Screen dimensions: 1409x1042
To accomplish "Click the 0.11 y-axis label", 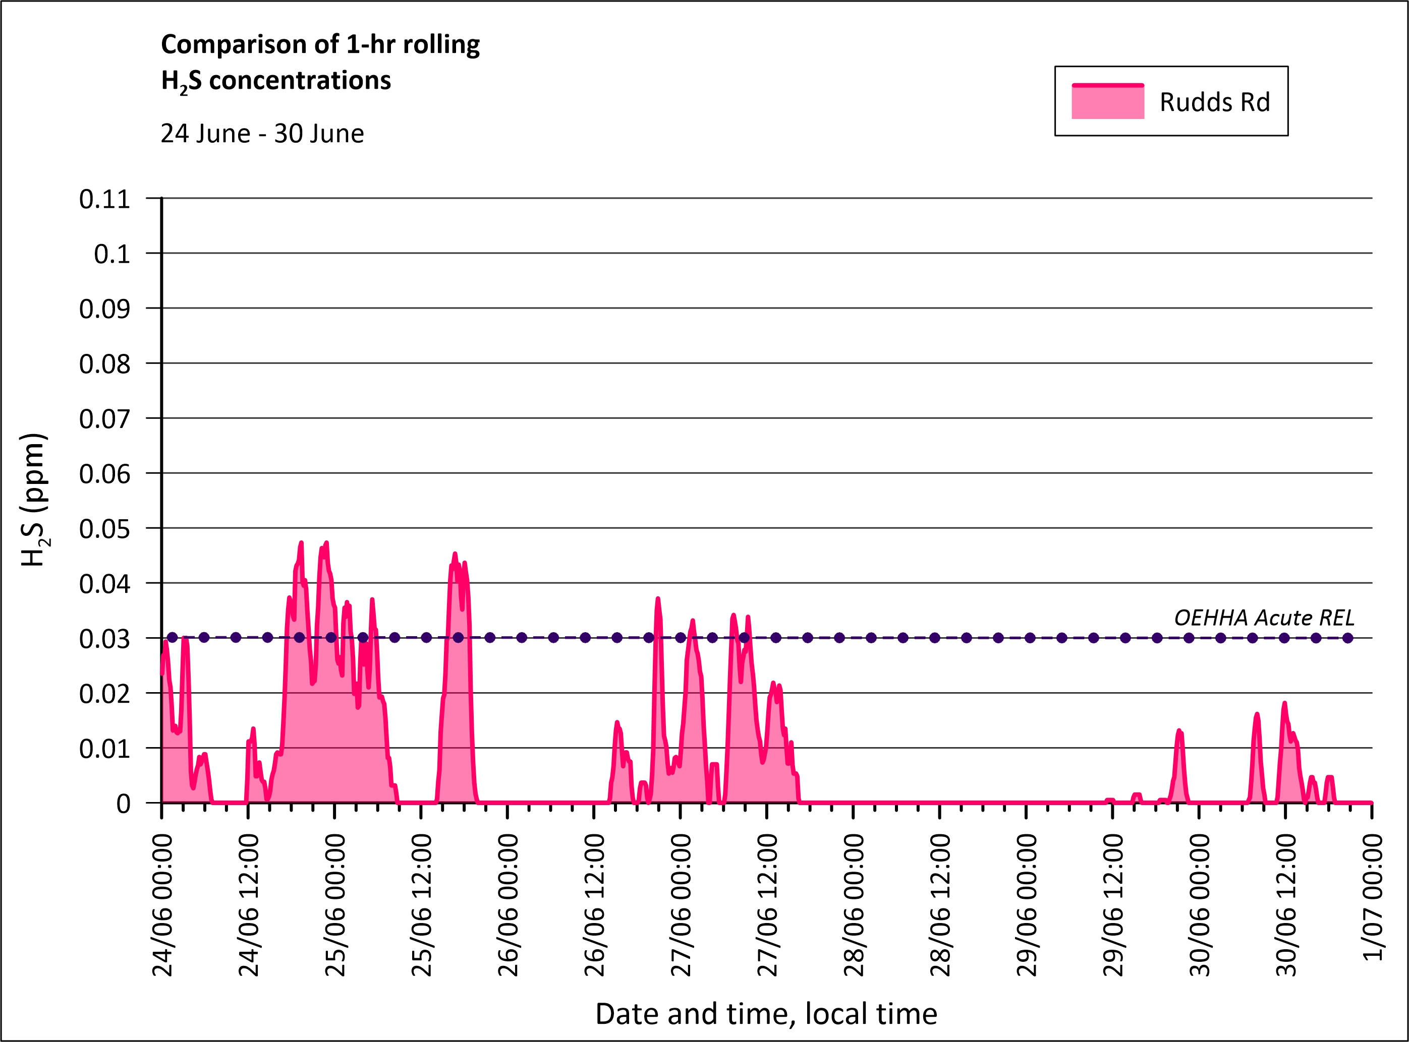I will 105,199.
